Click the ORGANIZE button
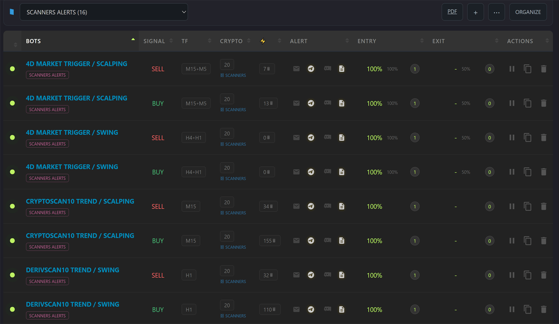The image size is (559, 324). coord(528,12)
